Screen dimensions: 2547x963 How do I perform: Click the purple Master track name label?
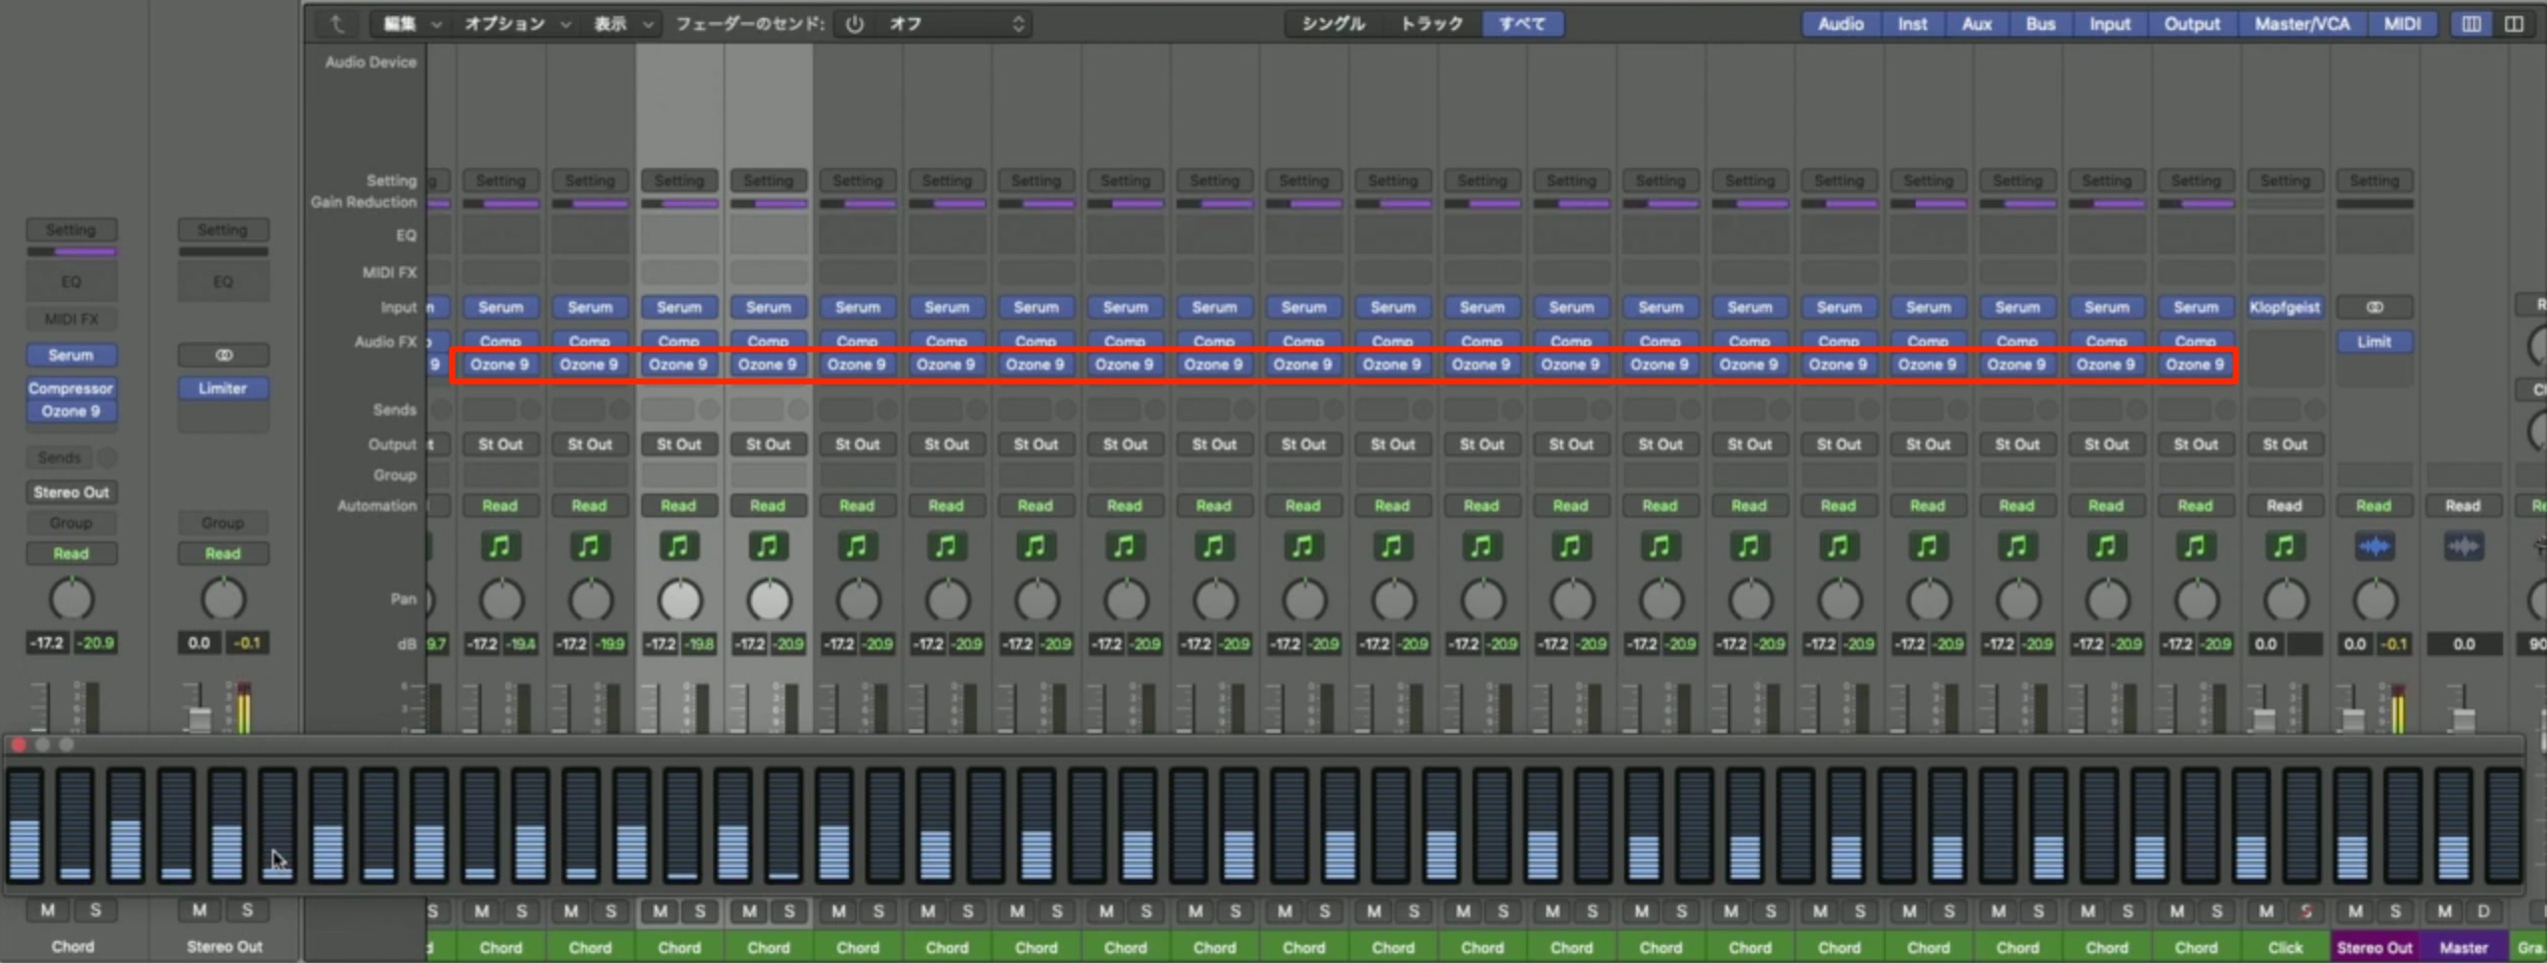tap(2463, 947)
